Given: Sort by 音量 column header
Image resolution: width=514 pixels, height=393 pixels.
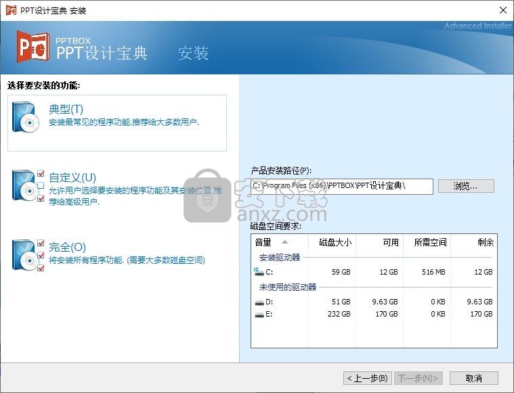Looking at the screenshot, I should click(x=280, y=242).
